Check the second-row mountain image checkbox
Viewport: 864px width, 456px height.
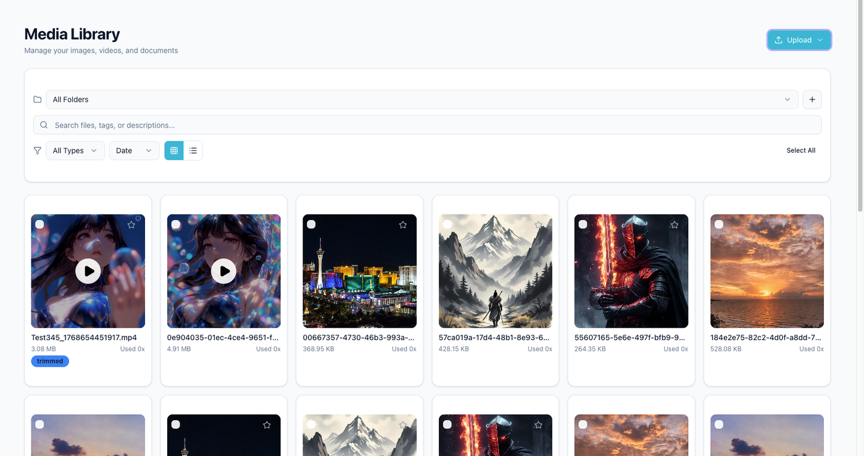coord(311,424)
